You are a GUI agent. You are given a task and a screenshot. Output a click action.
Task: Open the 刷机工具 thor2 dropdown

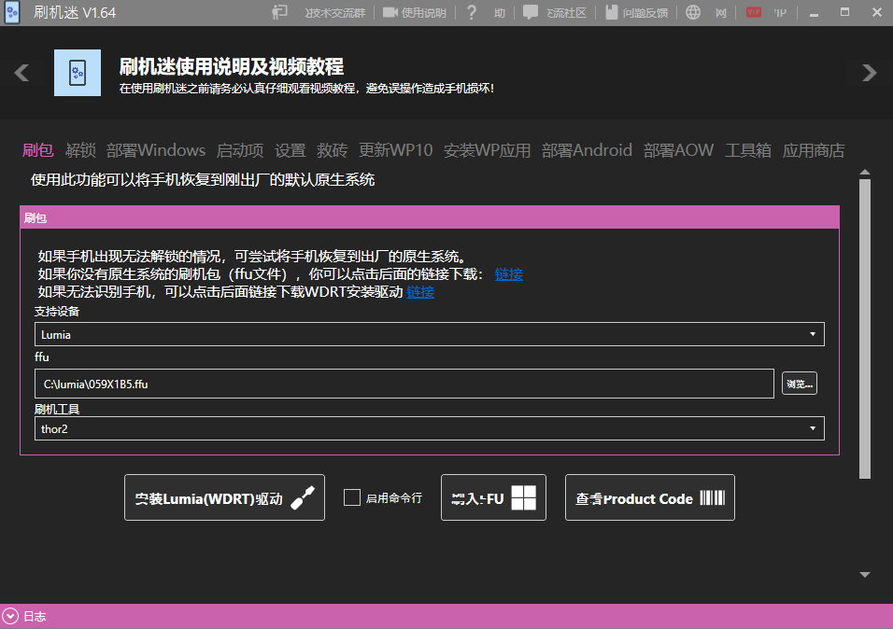tap(430, 428)
